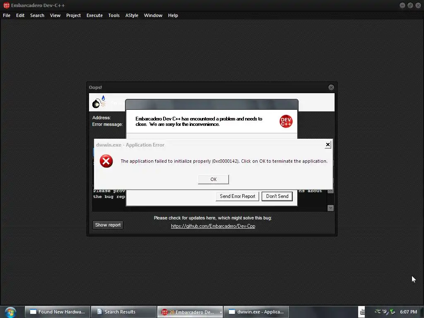Click the taskbar clock showing 6:07 PM
Image resolution: width=424 pixels, height=318 pixels.
coord(408,312)
